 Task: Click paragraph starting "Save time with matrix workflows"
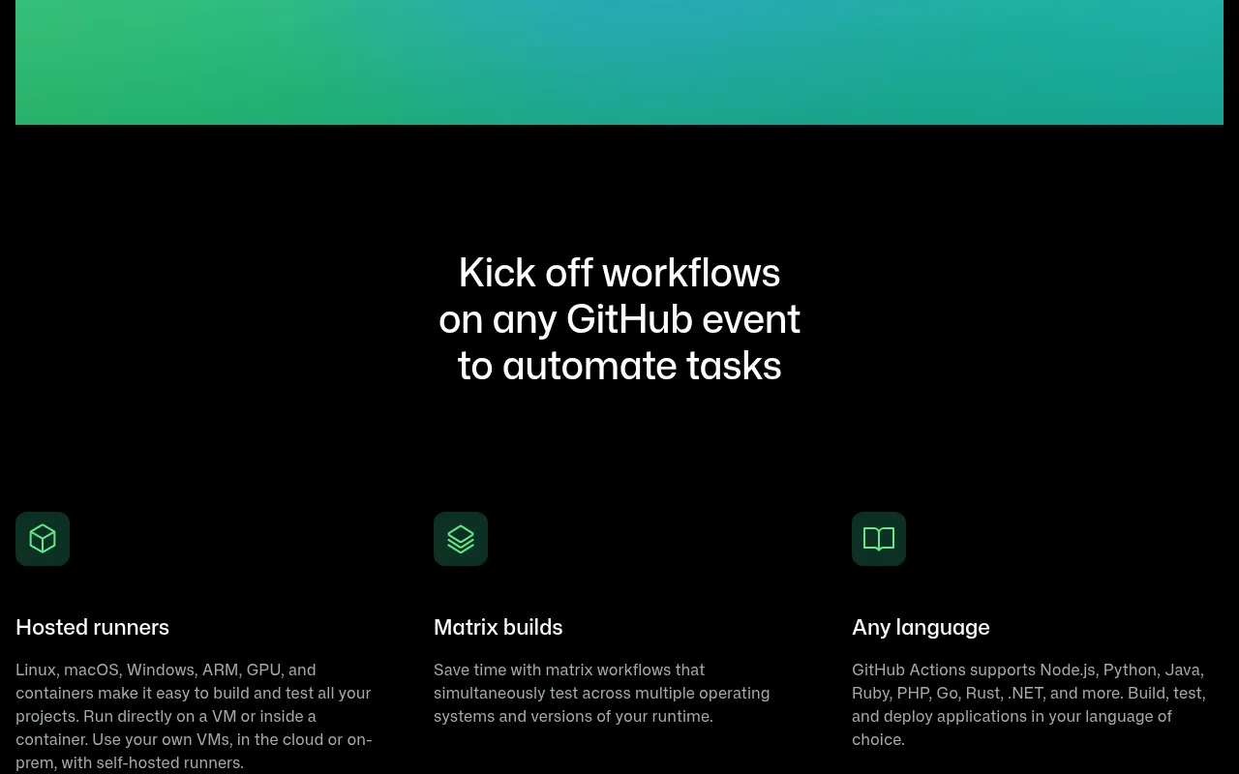click(601, 693)
